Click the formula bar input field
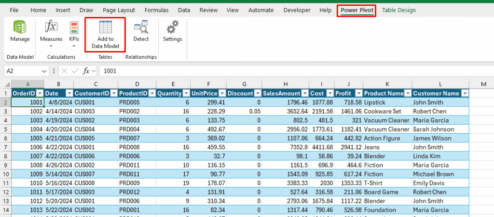Screen dimensions: 494x217 pyautogui.click(x=289, y=71)
